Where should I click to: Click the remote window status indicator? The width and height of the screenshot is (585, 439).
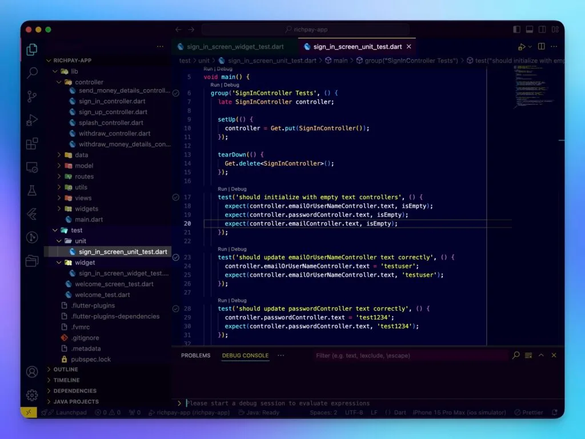[29, 412]
